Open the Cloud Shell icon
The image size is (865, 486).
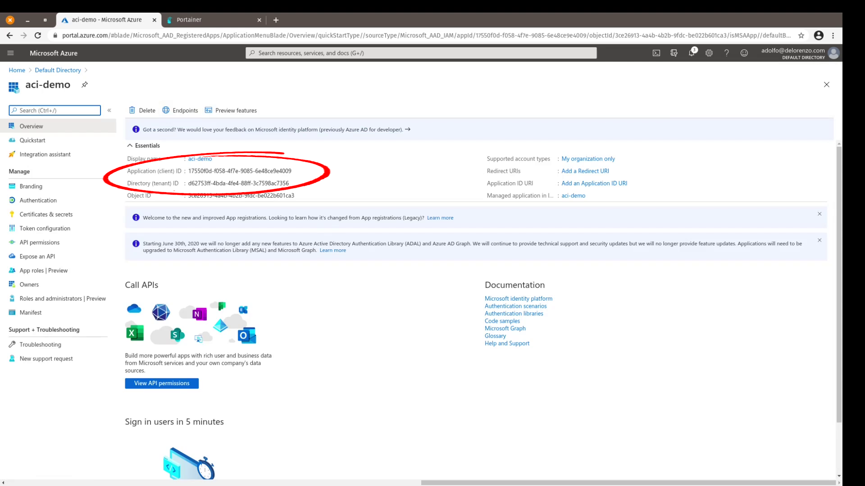pyautogui.click(x=656, y=53)
